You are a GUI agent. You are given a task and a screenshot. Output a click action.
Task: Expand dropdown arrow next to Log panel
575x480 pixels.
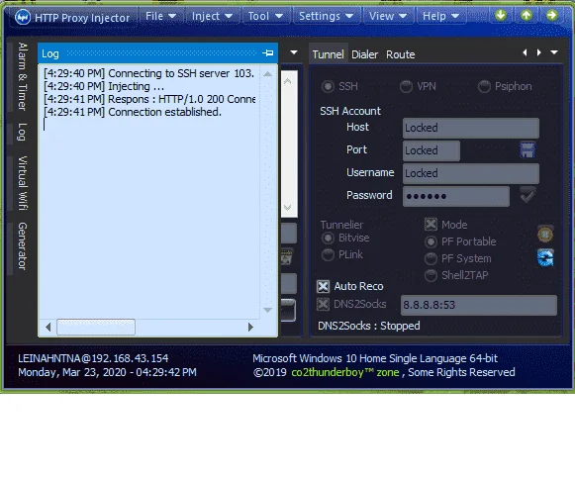[294, 52]
